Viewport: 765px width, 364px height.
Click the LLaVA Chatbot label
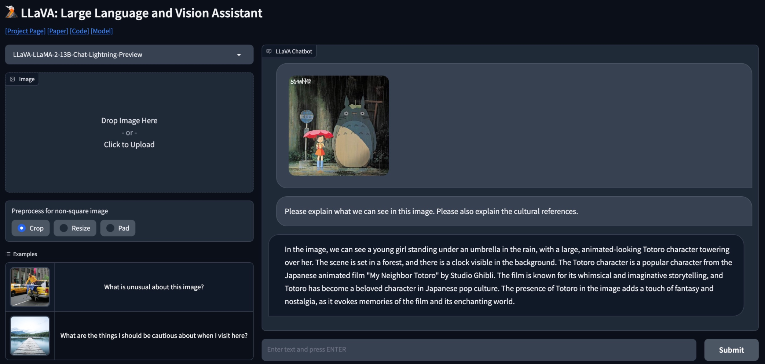(294, 51)
